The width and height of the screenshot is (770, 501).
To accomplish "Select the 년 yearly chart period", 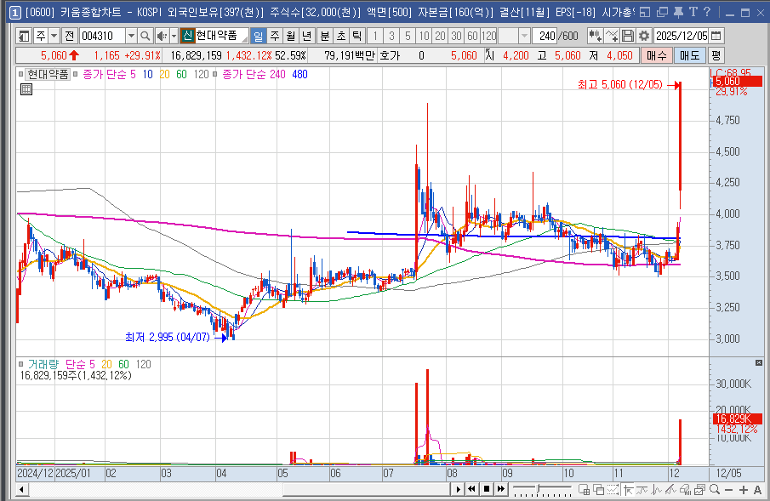I will point(307,36).
